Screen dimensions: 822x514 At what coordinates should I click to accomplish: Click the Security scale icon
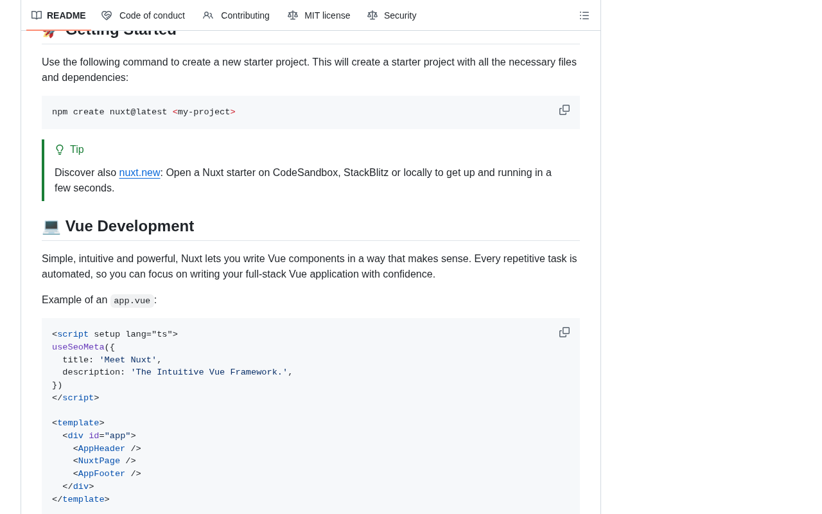pos(372,15)
